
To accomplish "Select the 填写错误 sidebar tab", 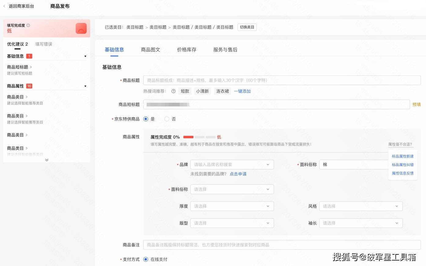I will 44,44.
